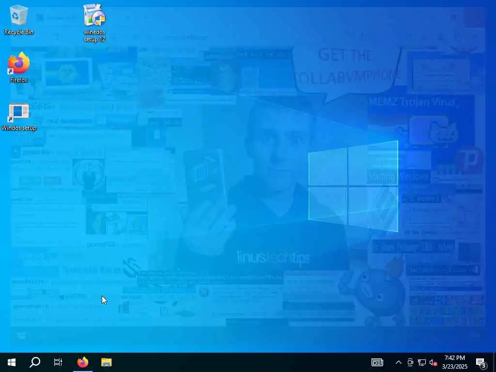Open the clock showing 7:42 PM

click(454, 362)
